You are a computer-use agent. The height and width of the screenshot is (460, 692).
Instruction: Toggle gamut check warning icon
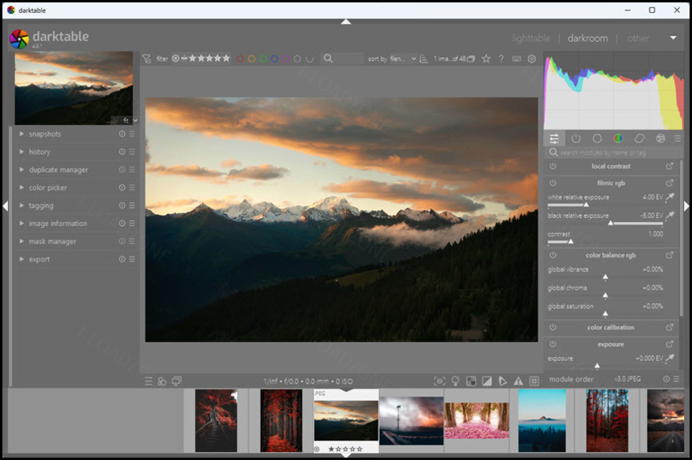[x=518, y=381]
